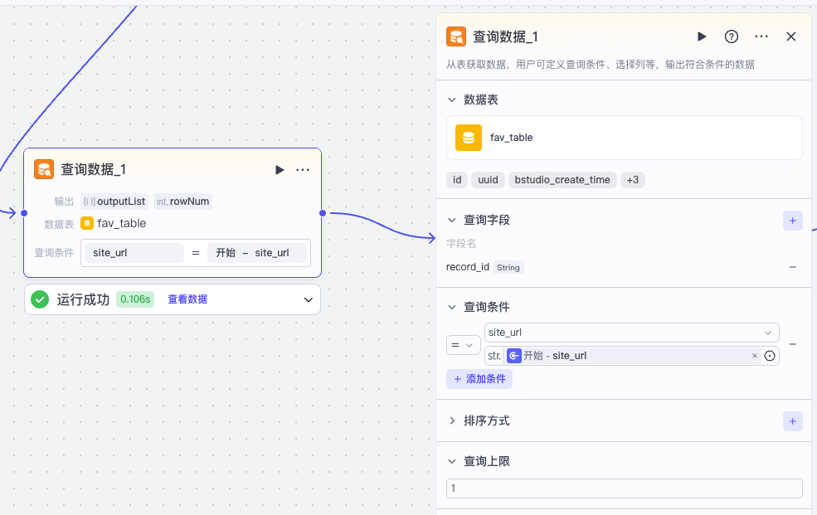817x515 pixels.
Task: Open the more options menu in the right panel
Action: pos(761,36)
